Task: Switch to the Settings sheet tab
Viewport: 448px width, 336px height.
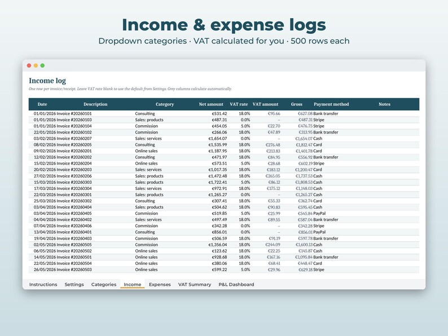Action: tap(74, 284)
